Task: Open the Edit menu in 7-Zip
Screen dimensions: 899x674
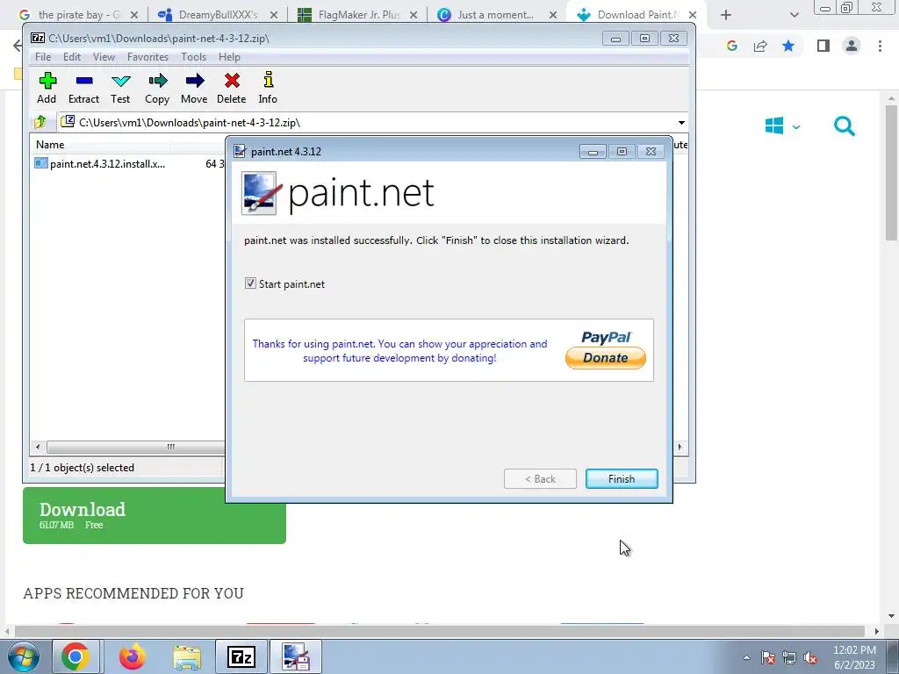Action: coord(72,57)
